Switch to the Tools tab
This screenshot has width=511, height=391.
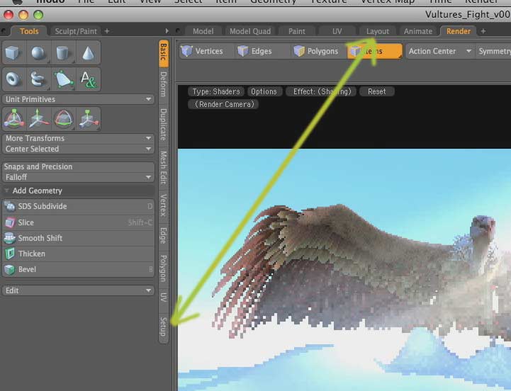29,31
